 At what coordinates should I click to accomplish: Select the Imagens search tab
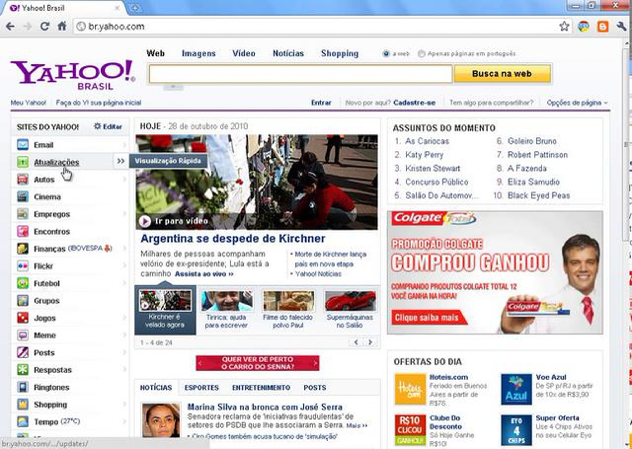[x=199, y=53]
